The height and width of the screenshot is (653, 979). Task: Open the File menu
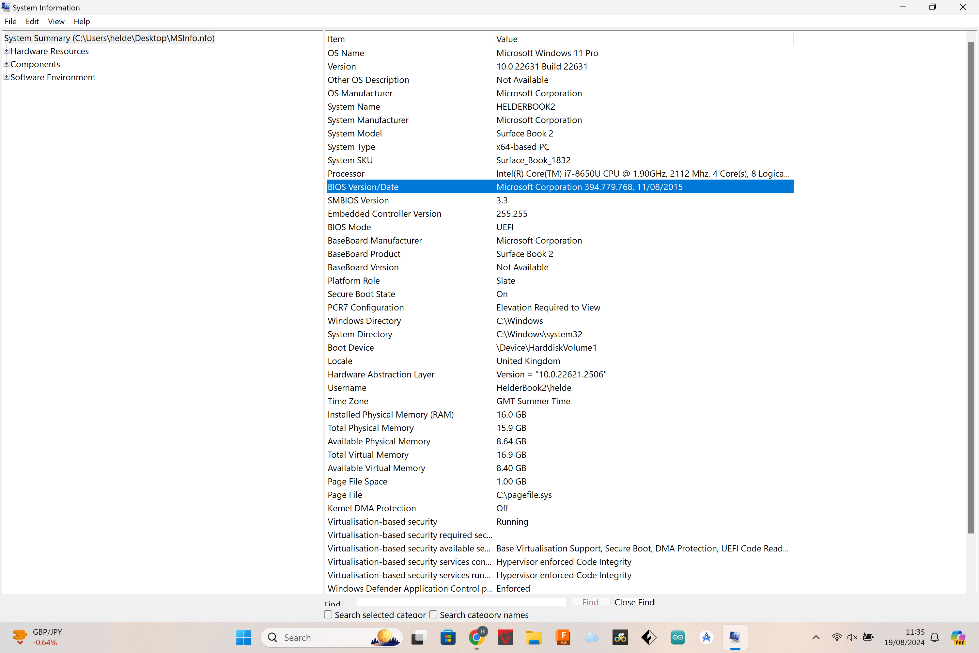[10, 21]
